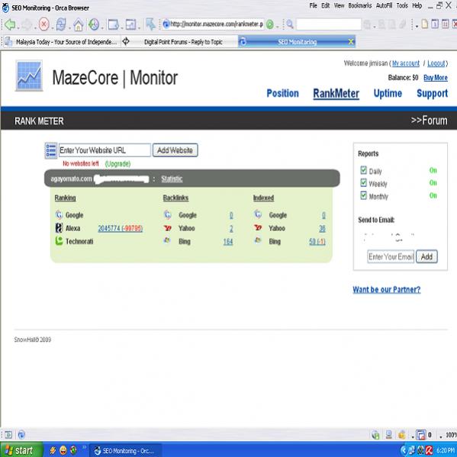
Task: Click the red antivirus tray icon
Action: click(429, 450)
